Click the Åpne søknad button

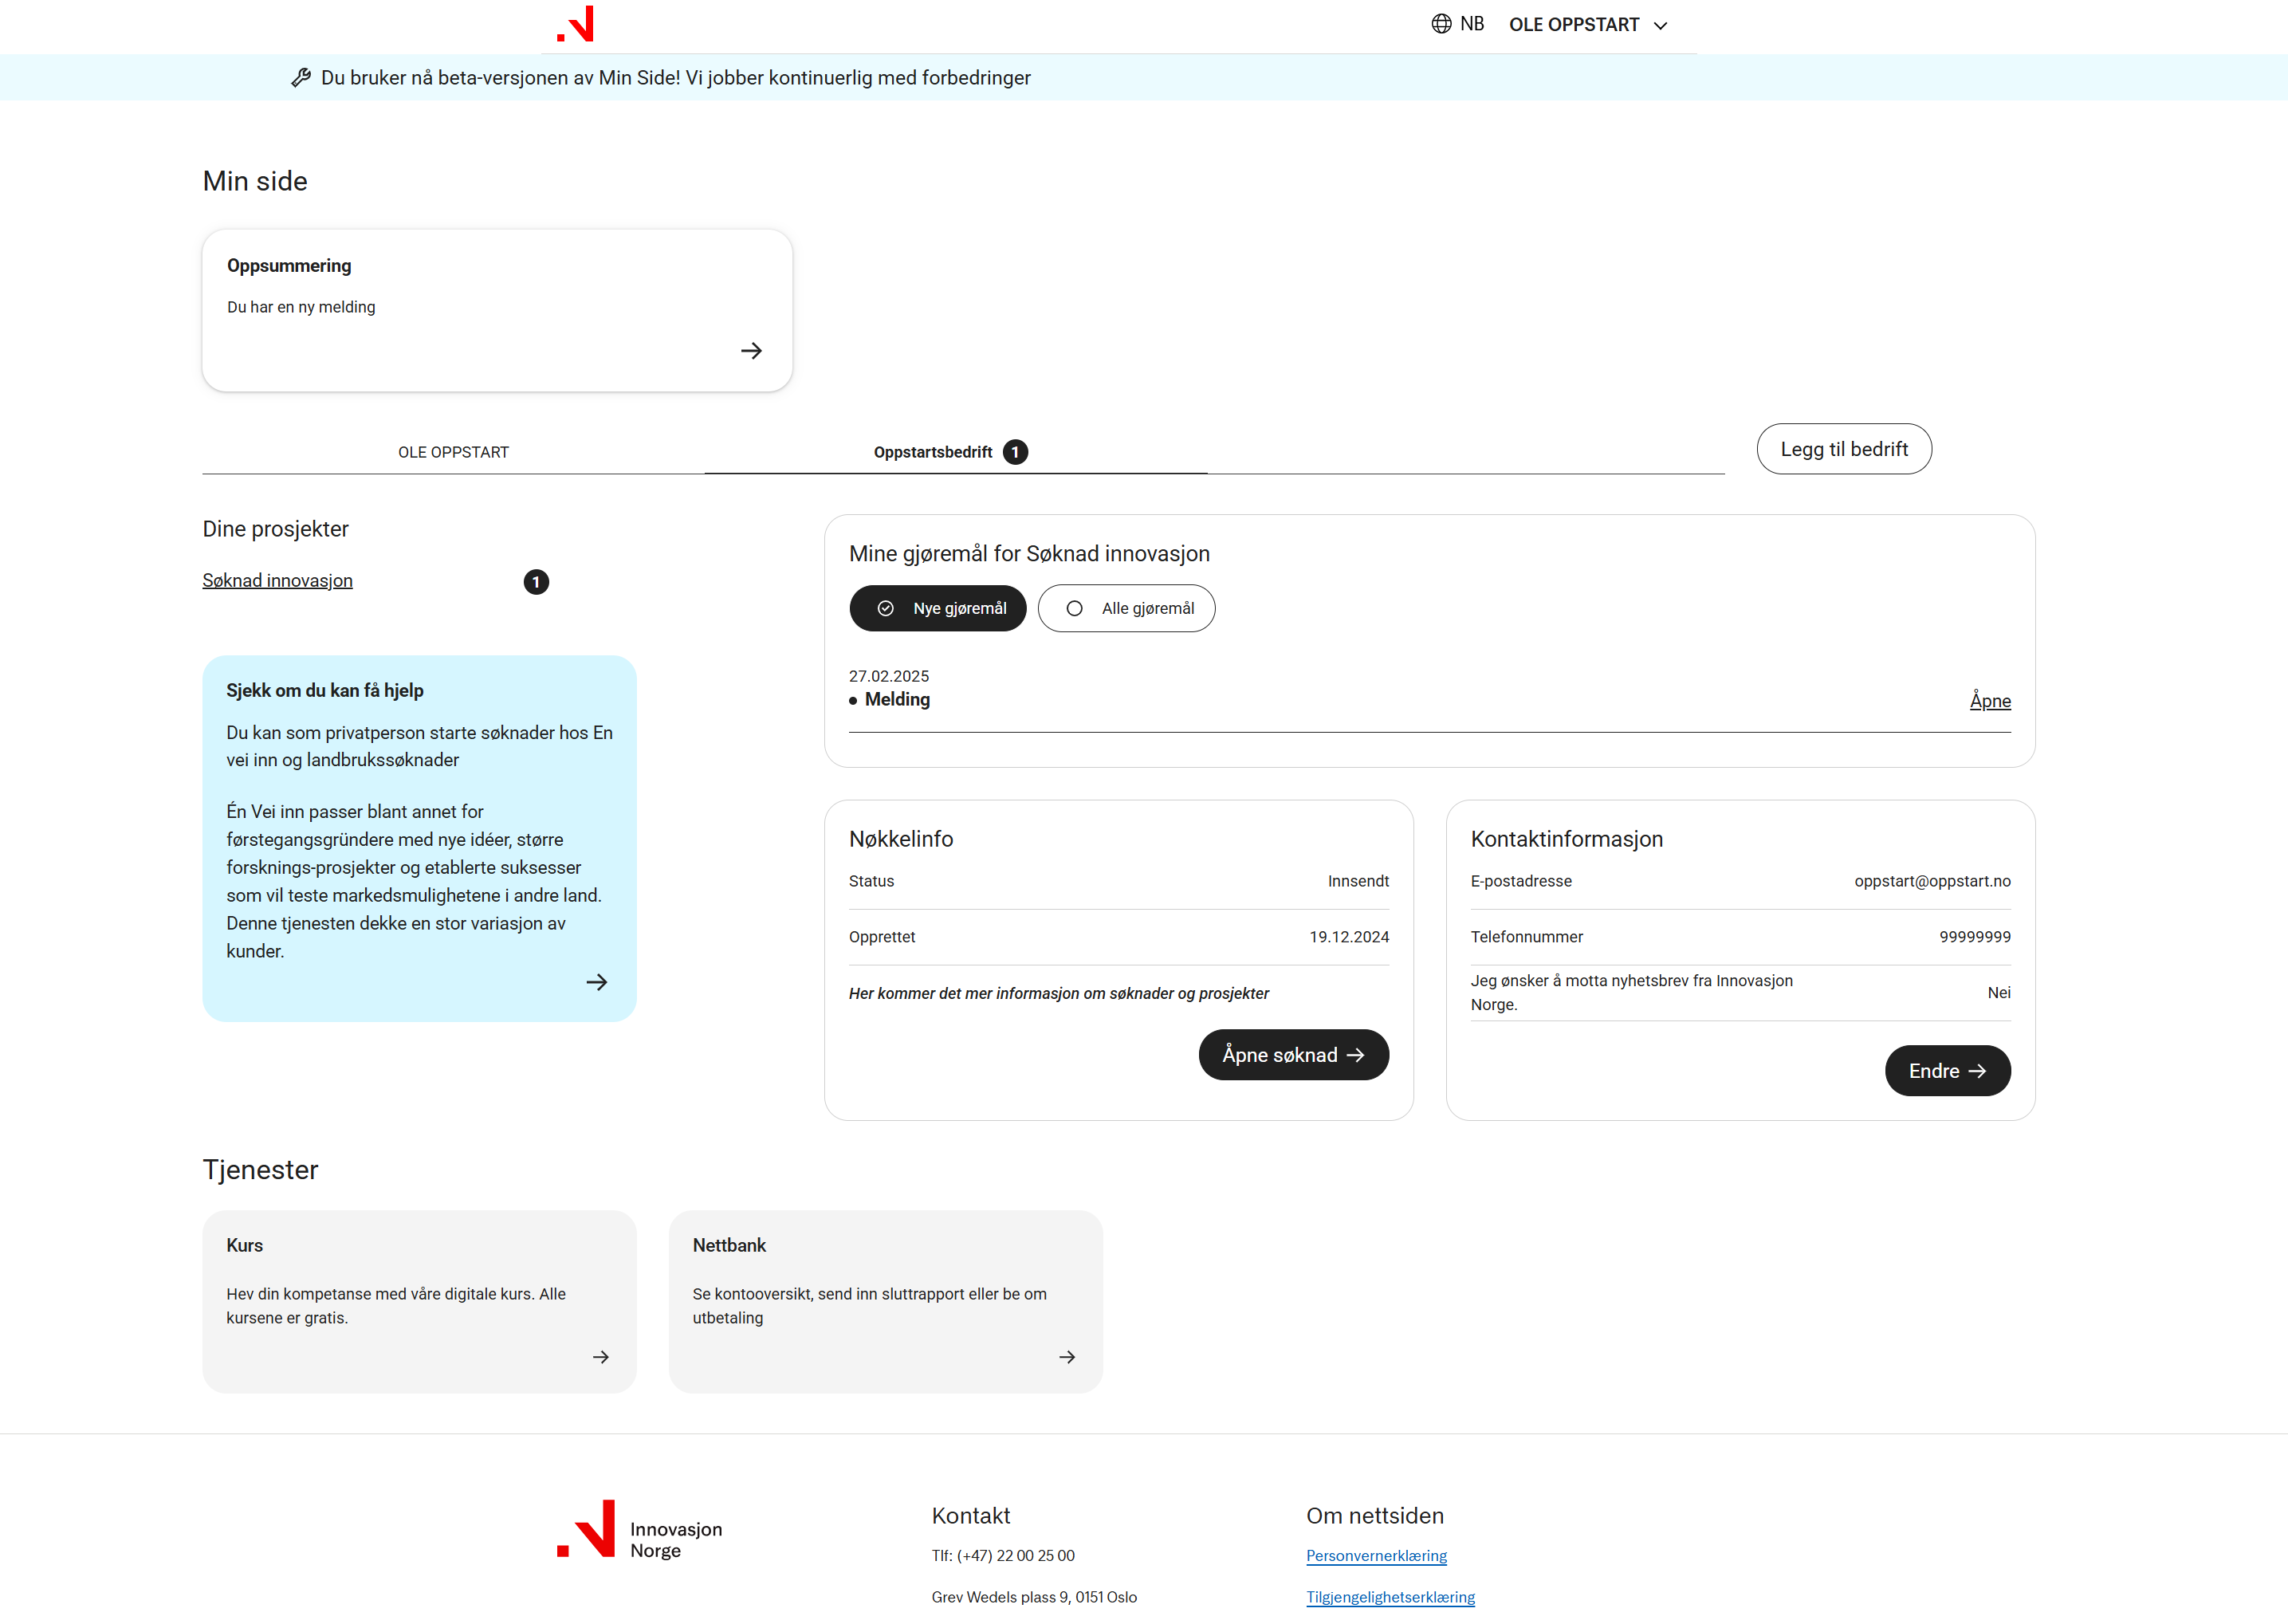[1293, 1055]
